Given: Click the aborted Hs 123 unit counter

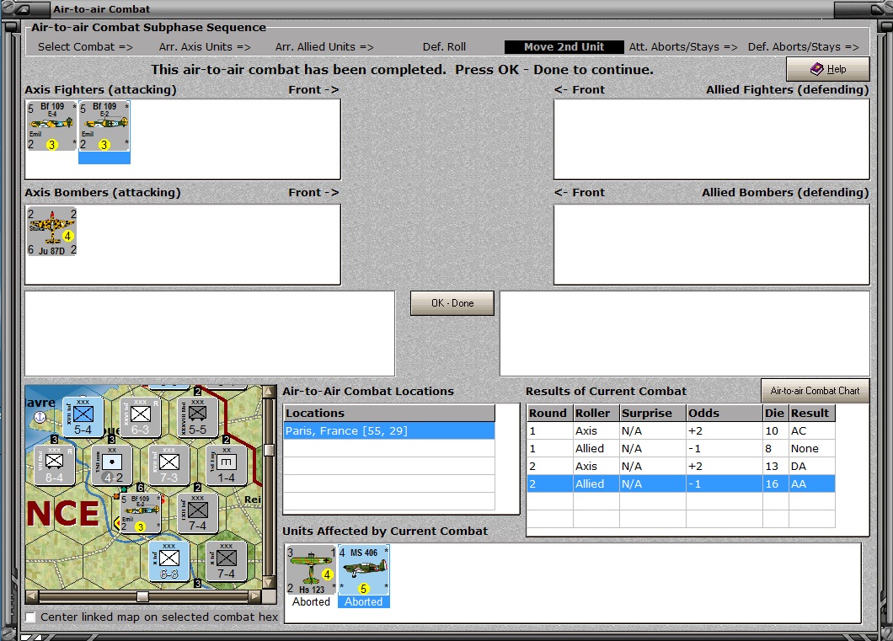Looking at the screenshot, I should point(311,570).
